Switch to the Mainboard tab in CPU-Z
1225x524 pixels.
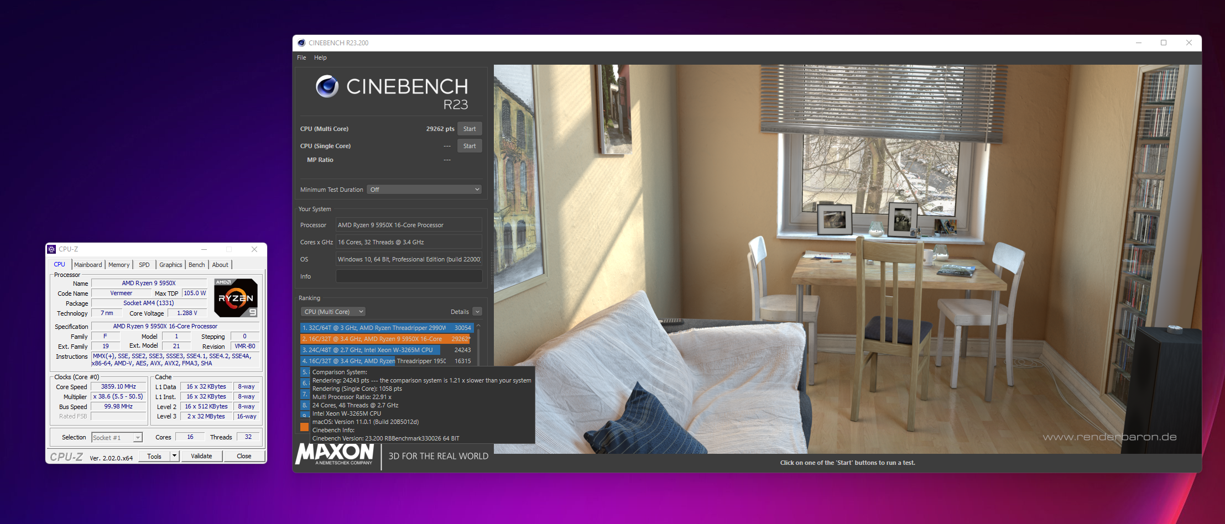click(x=88, y=265)
